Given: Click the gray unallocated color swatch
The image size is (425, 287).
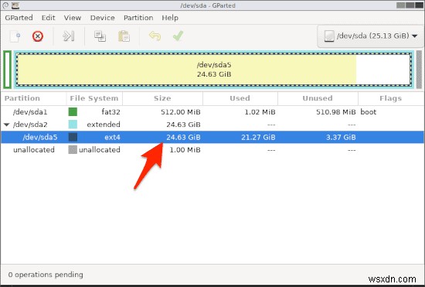Looking at the screenshot, I should point(73,150).
